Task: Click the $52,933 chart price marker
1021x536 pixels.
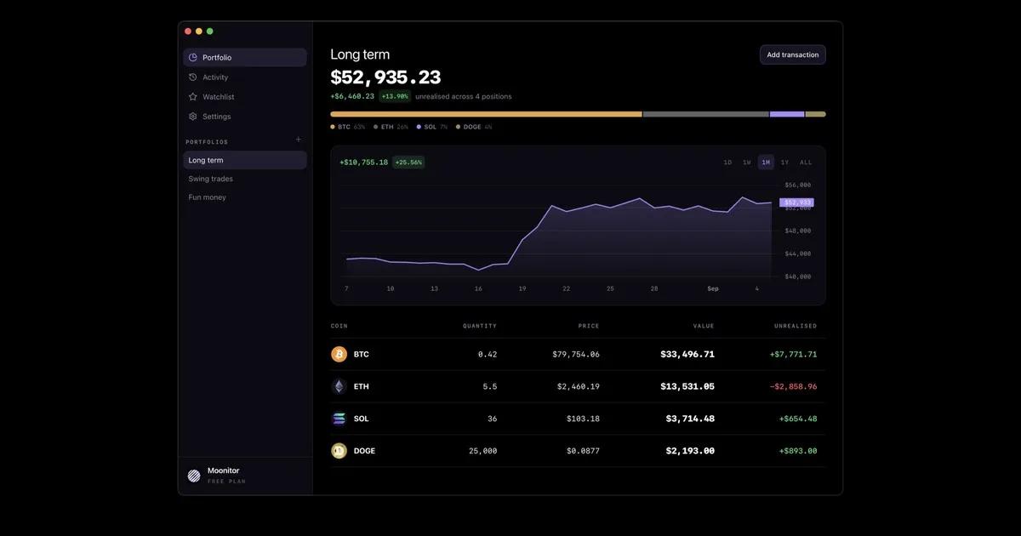Action: coord(797,202)
